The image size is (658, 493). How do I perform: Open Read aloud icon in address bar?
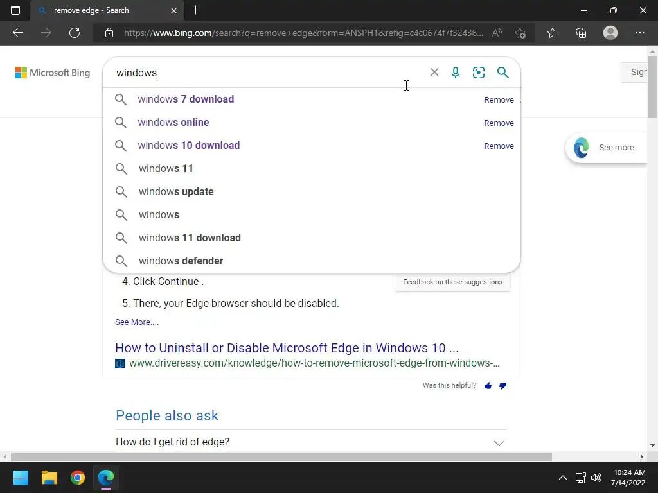pyautogui.click(x=497, y=33)
